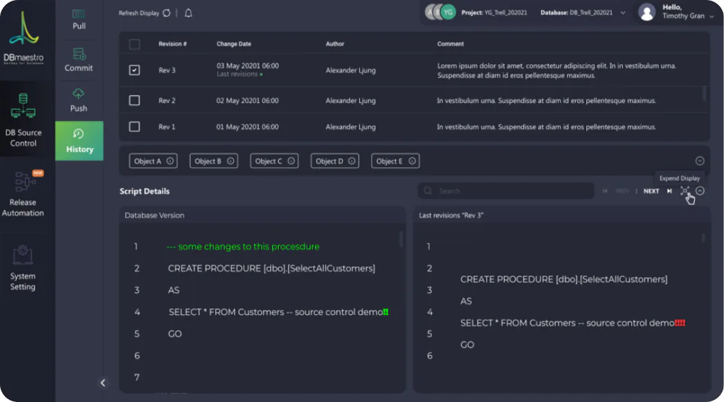
Task: Click the NEXT button
Action: [x=651, y=191]
